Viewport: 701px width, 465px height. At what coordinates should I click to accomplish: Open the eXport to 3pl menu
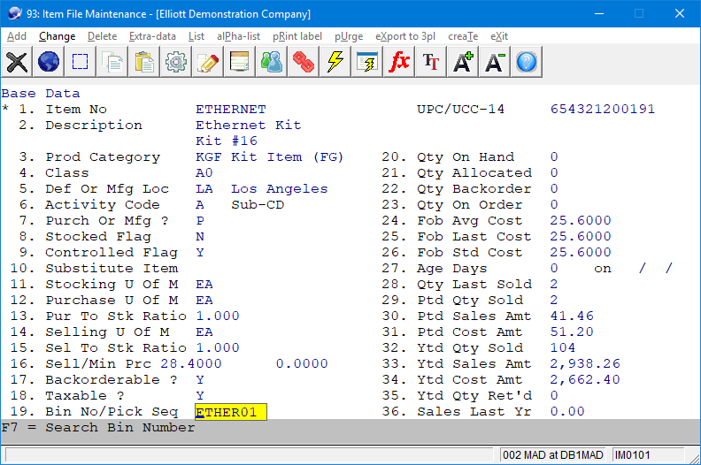(x=405, y=36)
